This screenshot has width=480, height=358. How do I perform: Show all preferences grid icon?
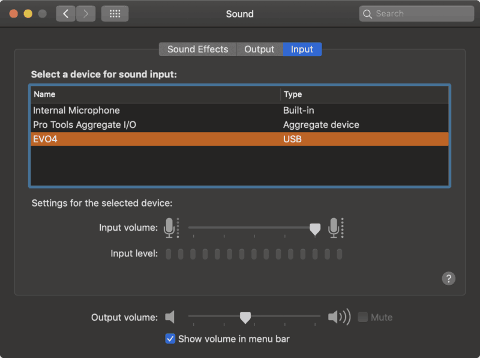115,14
